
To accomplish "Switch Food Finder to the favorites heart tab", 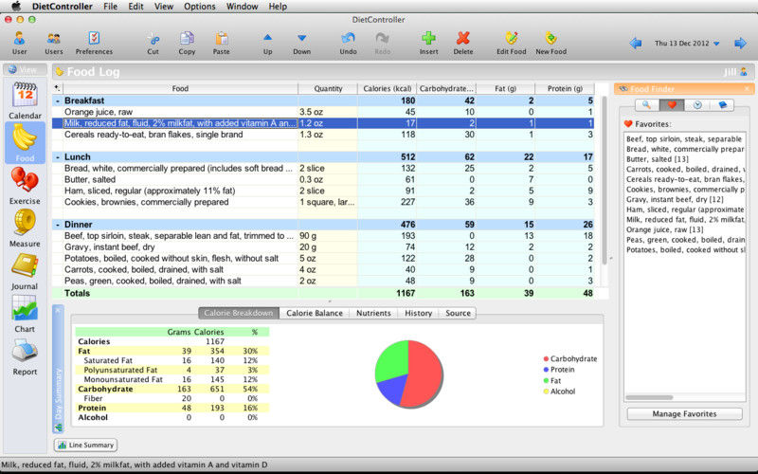I will click(x=672, y=105).
